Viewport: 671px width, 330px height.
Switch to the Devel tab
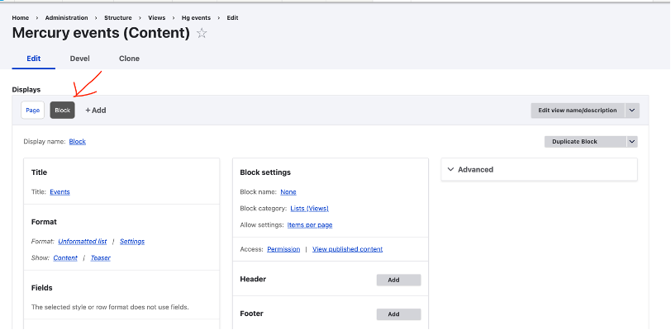[79, 59]
